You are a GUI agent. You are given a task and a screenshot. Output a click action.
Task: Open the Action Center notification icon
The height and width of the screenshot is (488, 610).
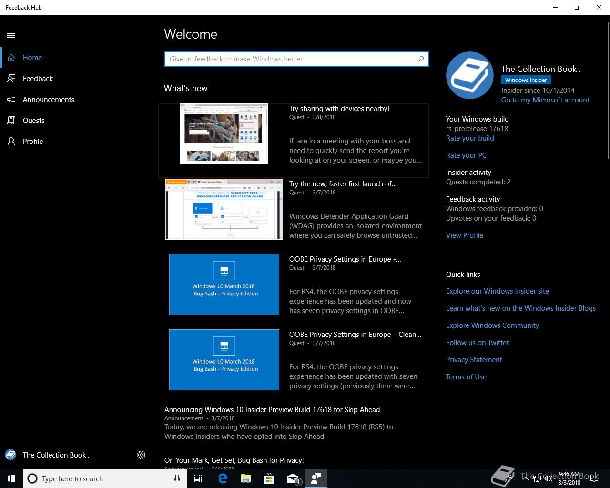[594, 478]
